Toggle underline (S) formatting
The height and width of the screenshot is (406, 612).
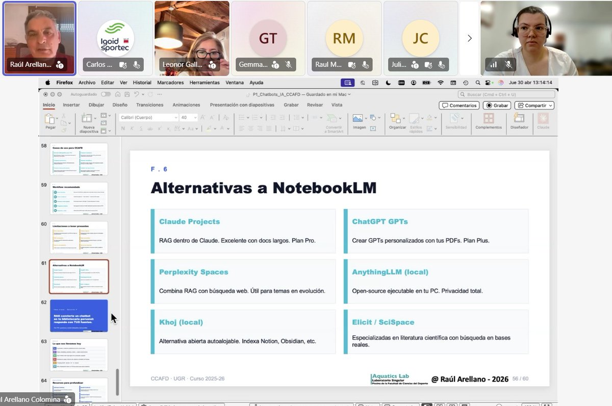pos(141,129)
